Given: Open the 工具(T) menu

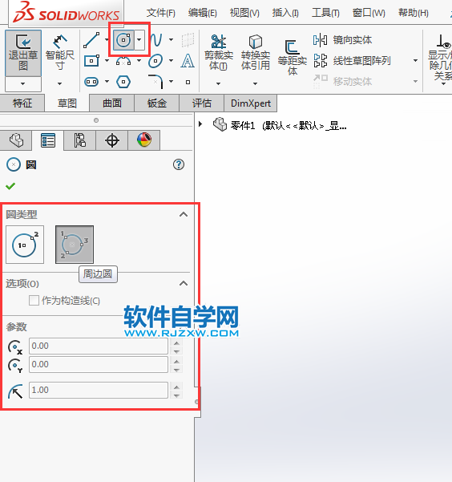Looking at the screenshot, I should (325, 13).
